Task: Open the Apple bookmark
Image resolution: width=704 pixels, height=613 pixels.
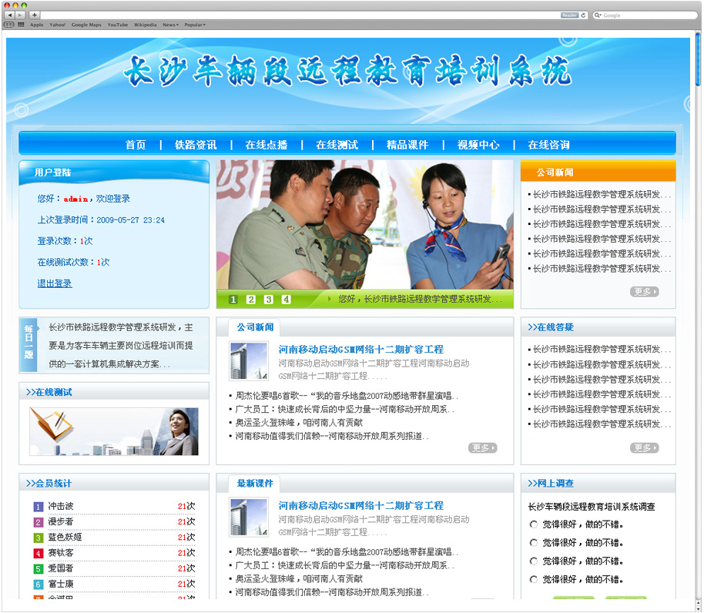Action: coord(37,25)
